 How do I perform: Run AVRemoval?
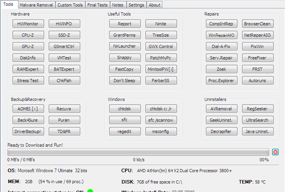221,109
